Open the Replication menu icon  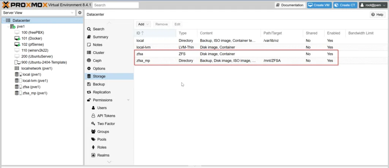coord(89,92)
